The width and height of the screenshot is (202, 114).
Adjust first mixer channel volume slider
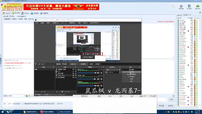coord(87,73)
